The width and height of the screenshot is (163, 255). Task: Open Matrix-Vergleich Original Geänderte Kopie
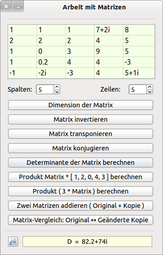click(81, 220)
